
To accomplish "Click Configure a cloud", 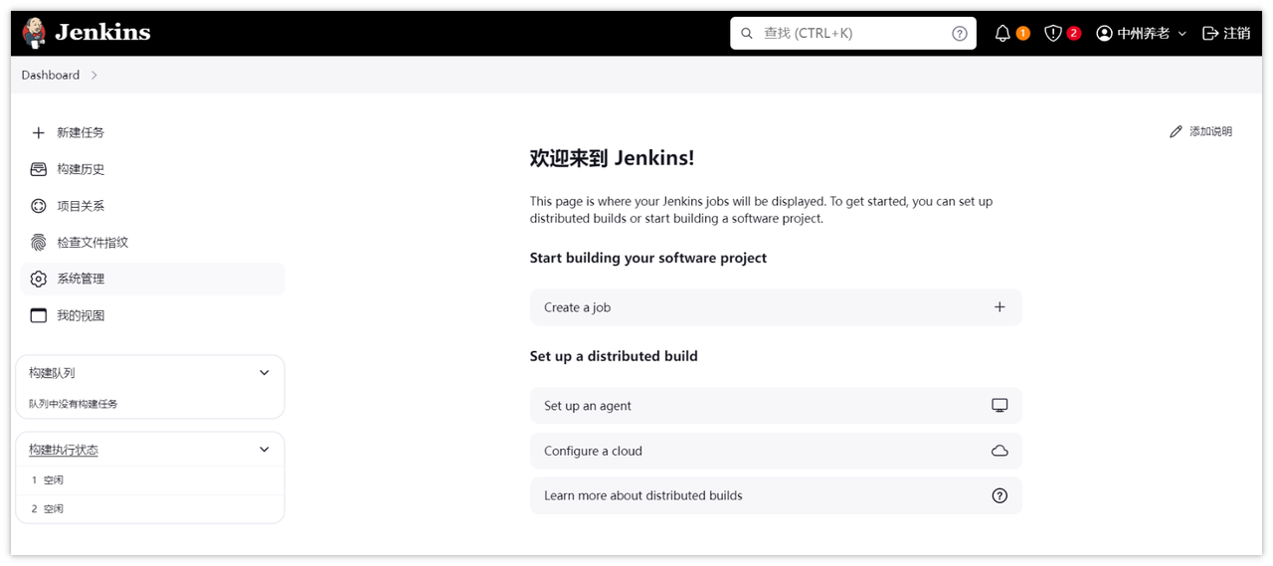I will (776, 451).
